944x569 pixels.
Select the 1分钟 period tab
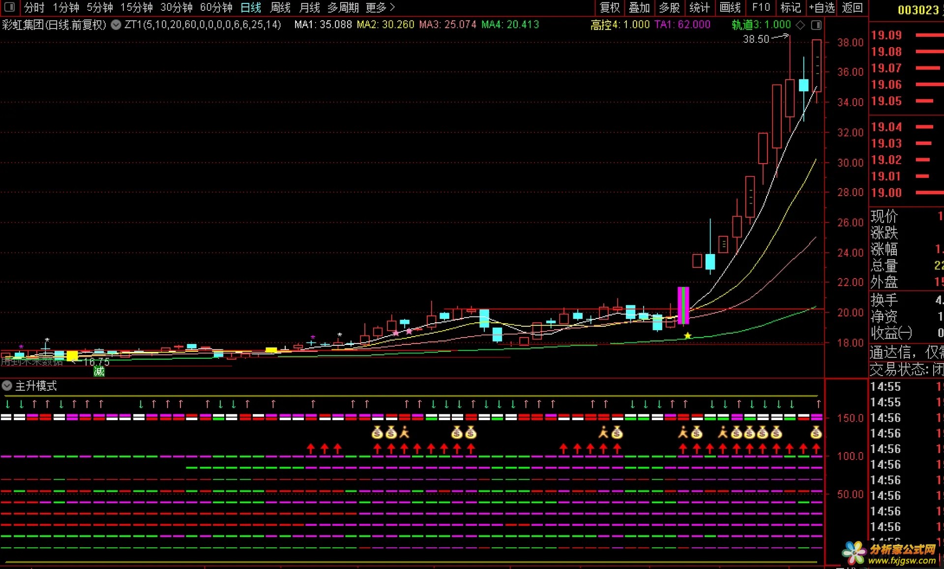click(x=66, y=7)
